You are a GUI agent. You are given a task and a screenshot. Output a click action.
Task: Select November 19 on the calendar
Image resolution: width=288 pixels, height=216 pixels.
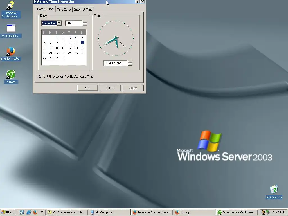pyautogui.click(x=82, y=48)
